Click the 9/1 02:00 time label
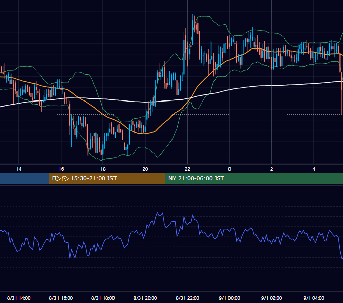This screenshot has height=303, width=343. (272, 298)
